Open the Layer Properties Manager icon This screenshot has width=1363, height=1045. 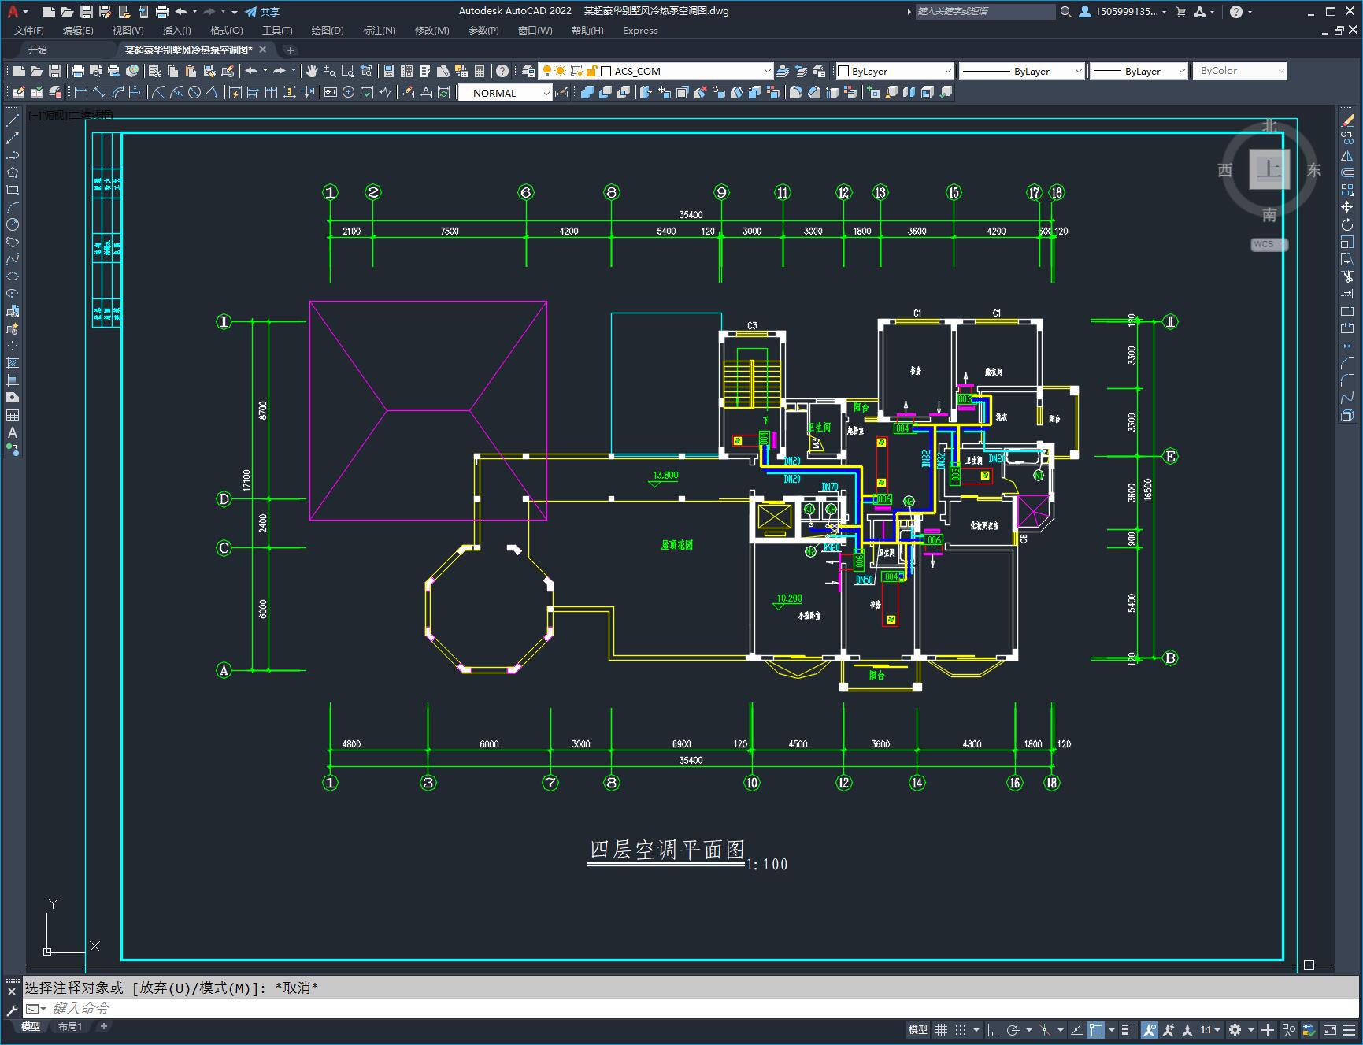coord(528,71)
